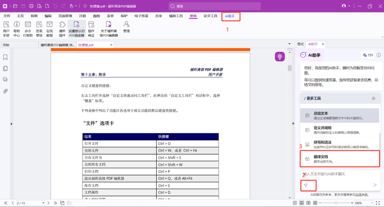Click the slash tools magic icon
Image resolution: width=384 pixels, height=207 pixels.
click(x=305, y=185)
